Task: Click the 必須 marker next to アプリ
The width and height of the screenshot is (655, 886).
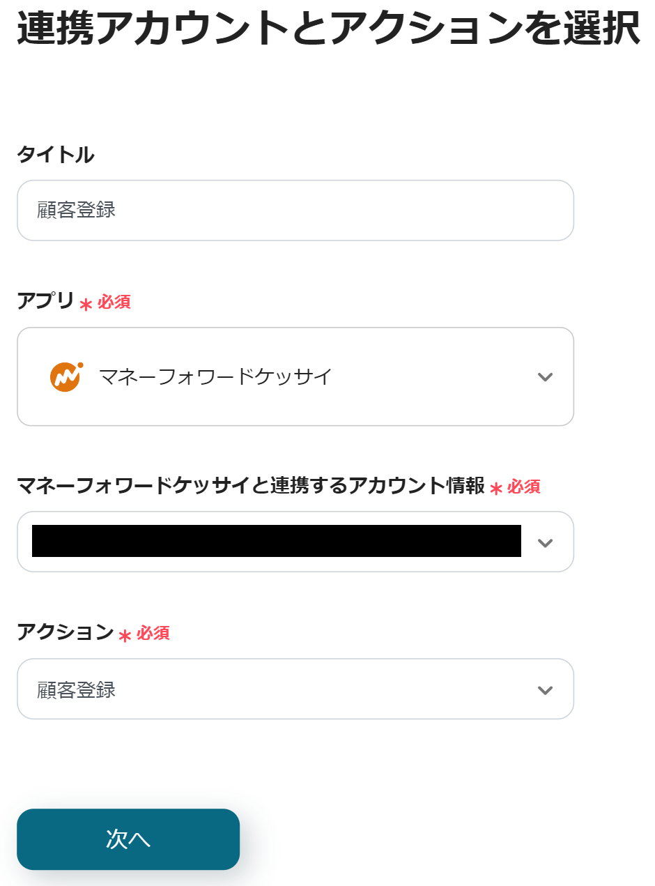Action: point(114,302)
